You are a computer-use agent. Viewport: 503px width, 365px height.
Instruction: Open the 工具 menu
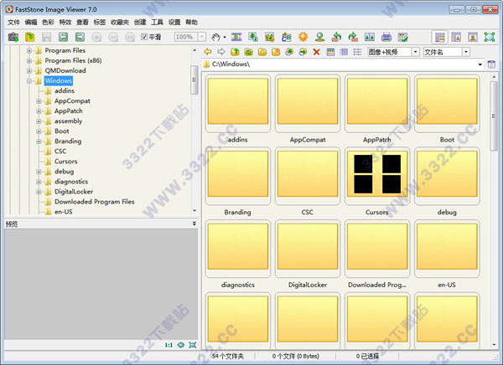(158, 22)
